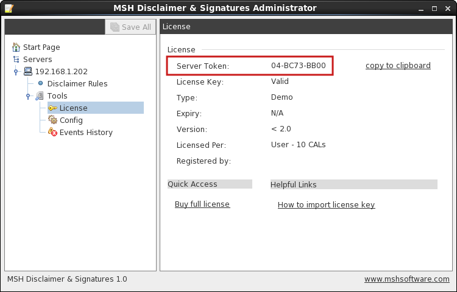
Task: Click the copy to clipboard link
Action: tap(398, 66)
